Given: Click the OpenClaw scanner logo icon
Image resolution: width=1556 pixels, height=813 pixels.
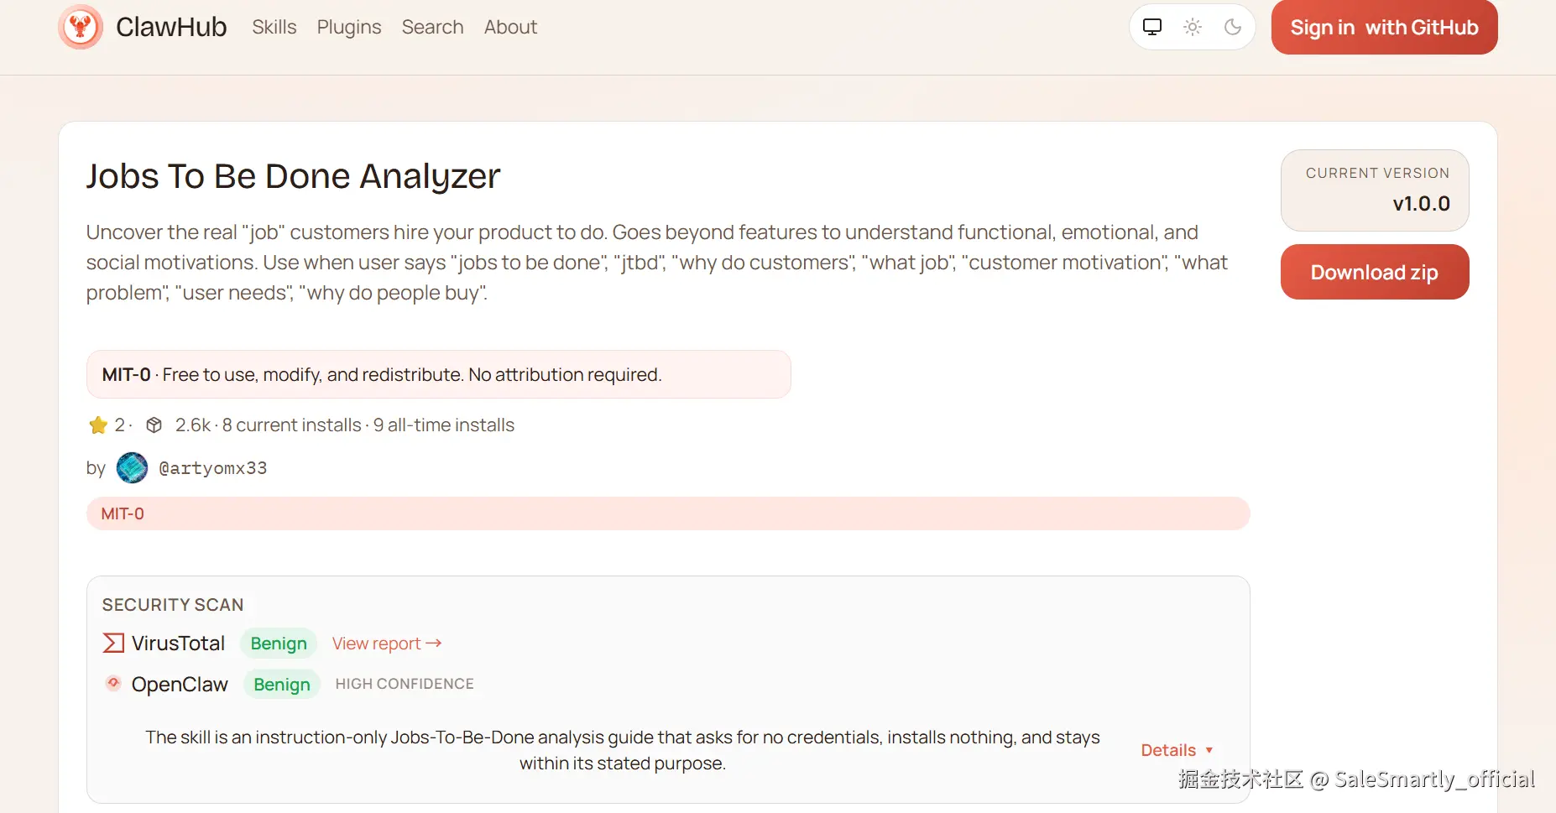Looking at the screenshot, I should (x=113, y=683).
